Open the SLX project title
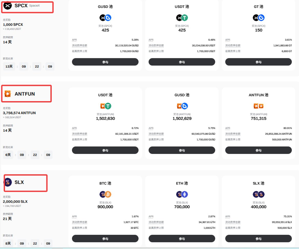 pyautogui.click(x=19, y=182)
